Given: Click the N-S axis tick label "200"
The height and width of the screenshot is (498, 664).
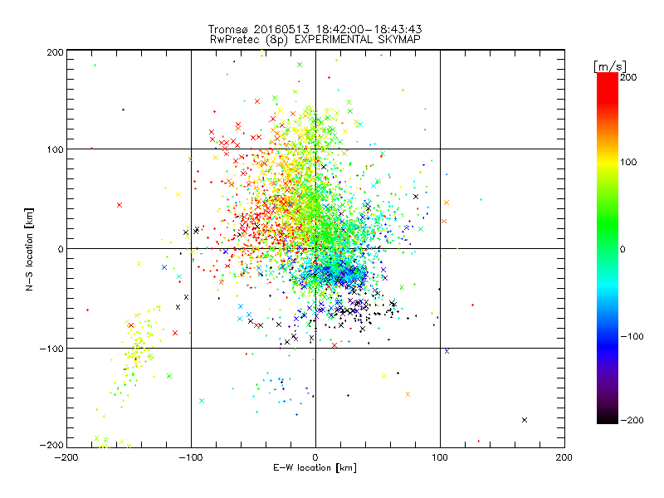Looking at the screenshot, I should (55, 52).
